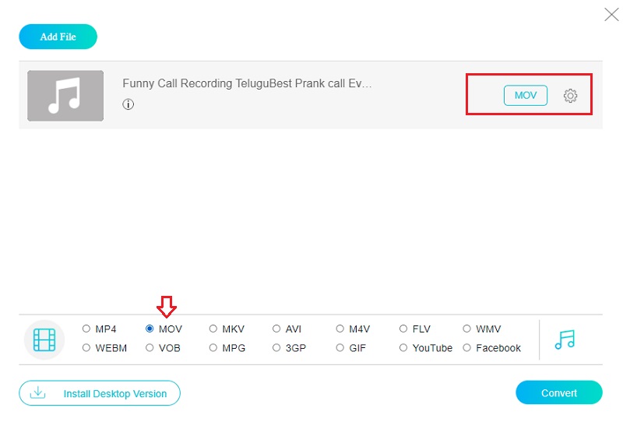Select AVI as output format

coord(276,329)
